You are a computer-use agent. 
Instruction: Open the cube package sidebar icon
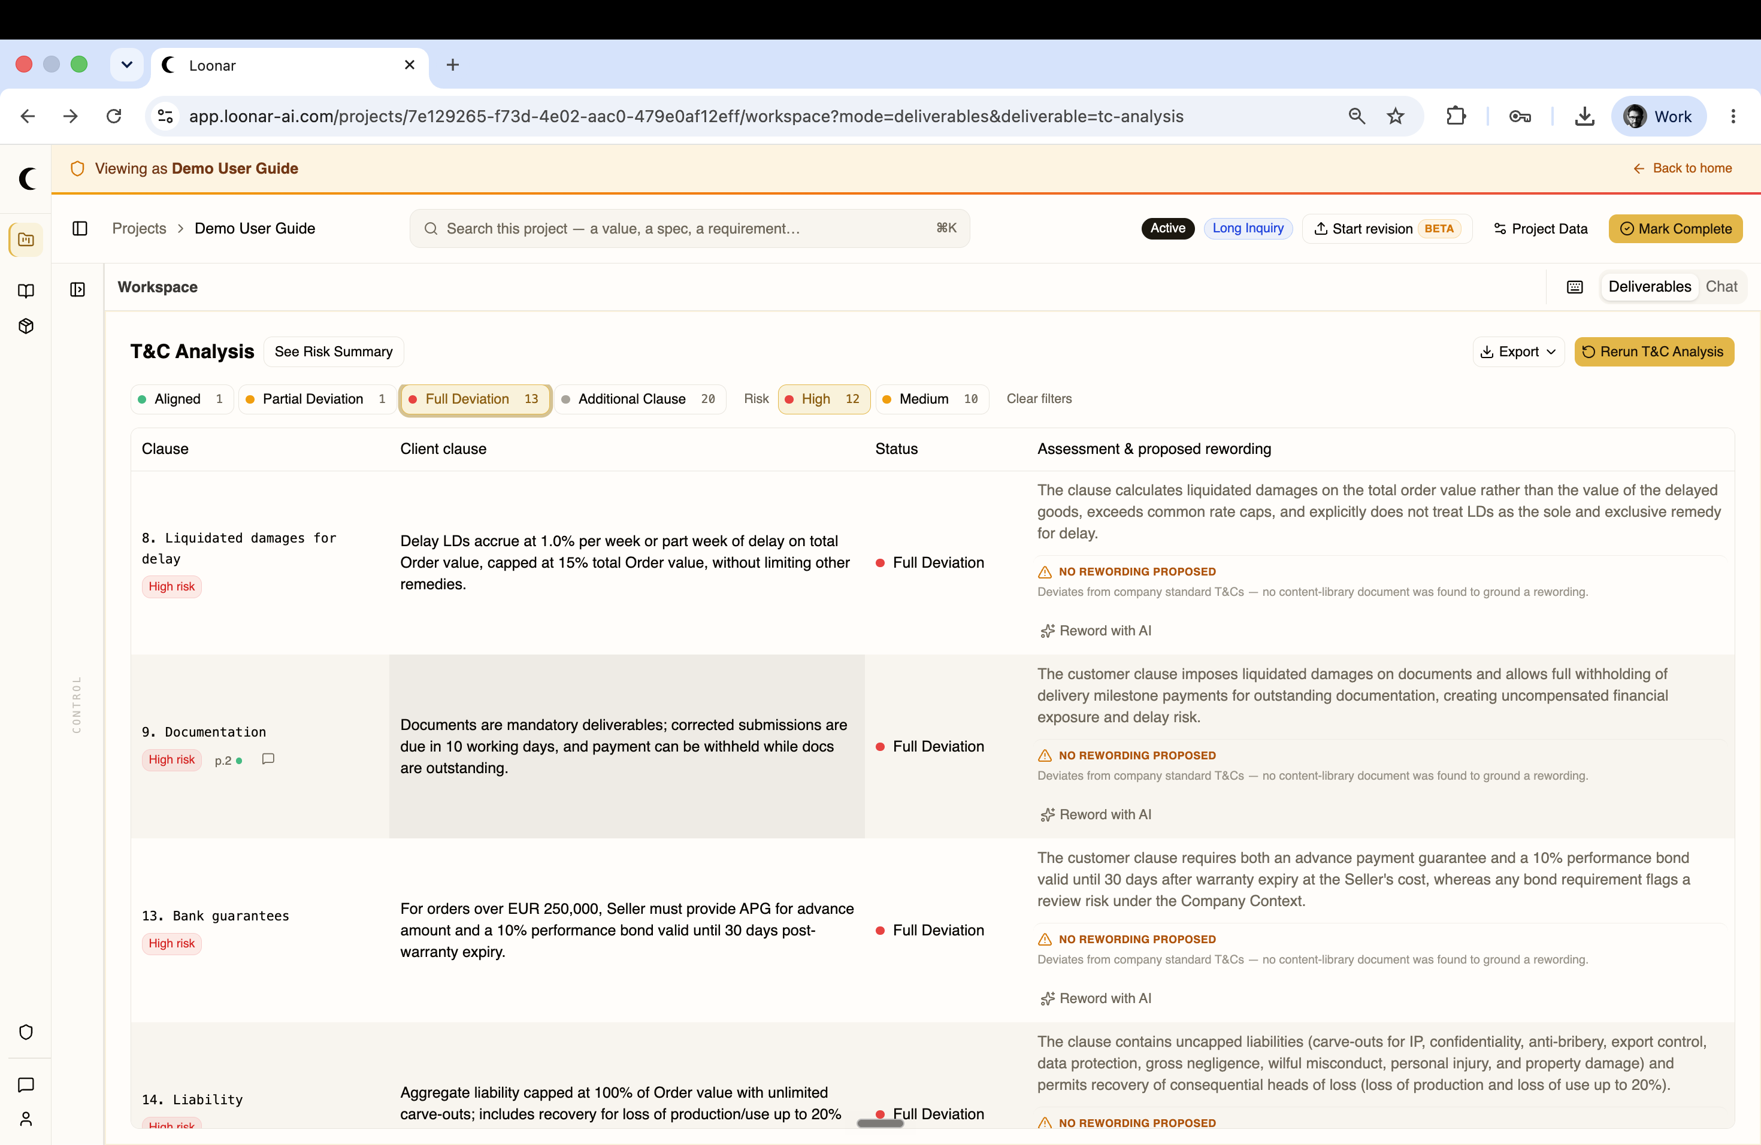(x=26, y=326)
